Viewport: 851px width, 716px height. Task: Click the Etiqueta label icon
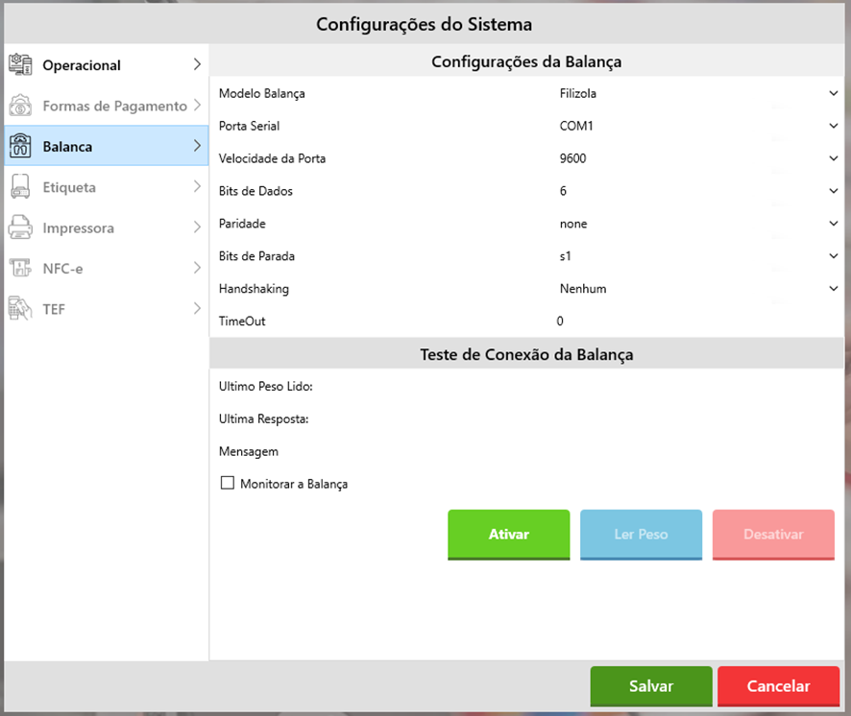[20, 187]
